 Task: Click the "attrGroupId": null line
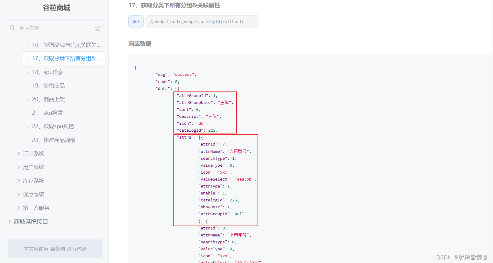click(221, 214)
